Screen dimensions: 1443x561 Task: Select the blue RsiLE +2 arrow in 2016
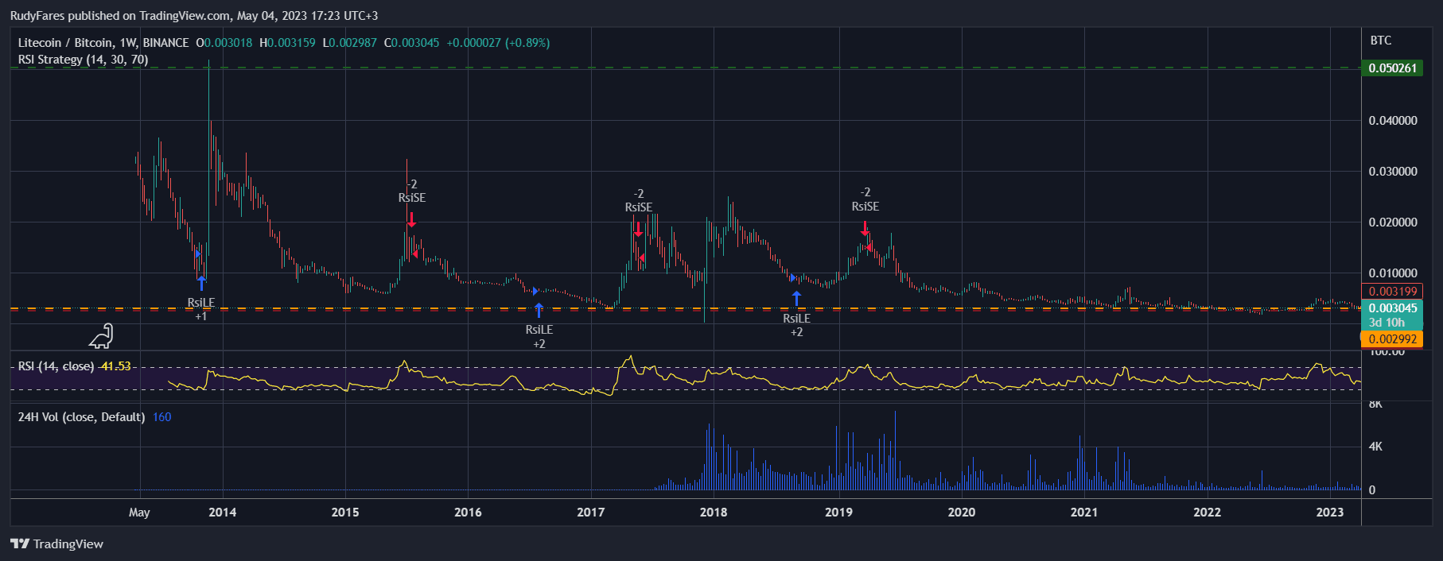539,310
